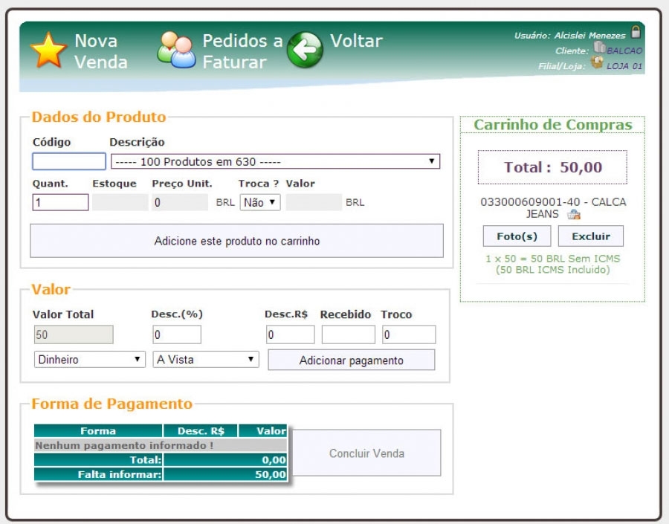
Task: Click into the Recebido amount field
Action: click(x=349, y=335)
